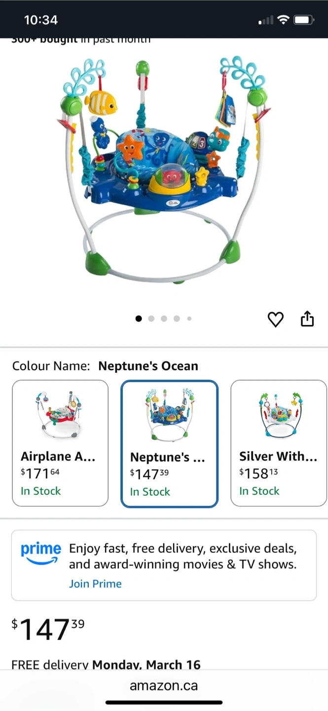The width and height of the screenshot is (328, 711).
Task: Select the Silver colour option
Action: [278, 443]
